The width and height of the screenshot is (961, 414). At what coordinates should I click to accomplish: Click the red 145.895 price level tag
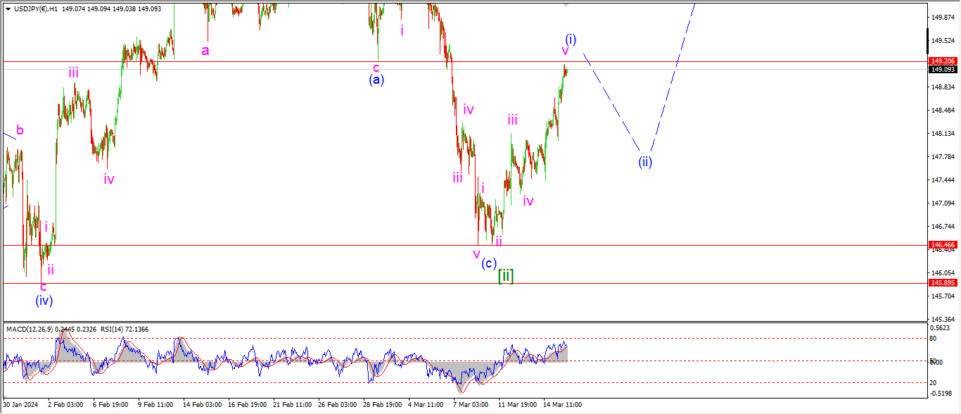(942, 283)
